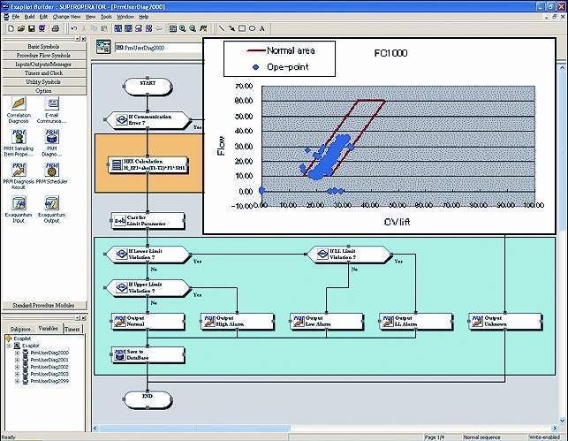This screenshot has width=568, height=441.
Task: Select the Save to DataBase block
Action: point(148,354)
